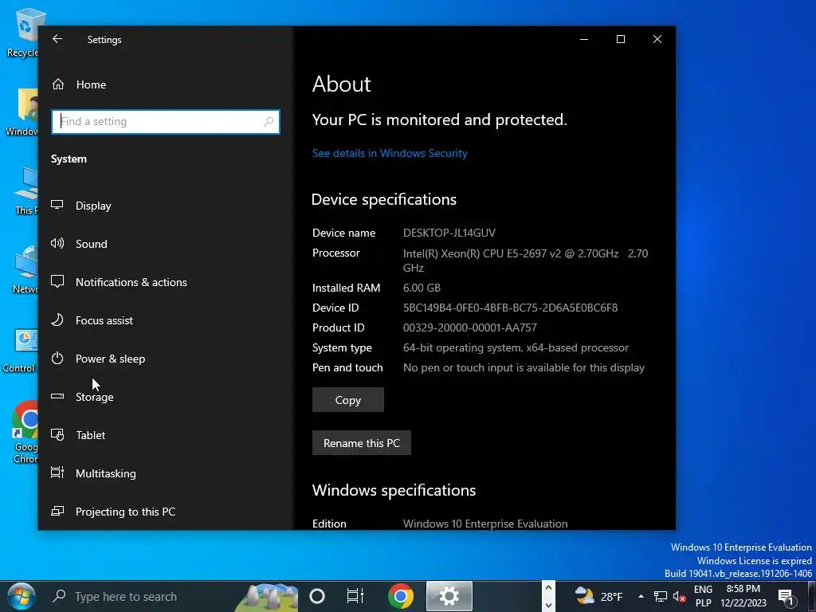This screenshot has height=612, width=816.
Task: Show hidden tray icons arrow
Action: [641, 596]
